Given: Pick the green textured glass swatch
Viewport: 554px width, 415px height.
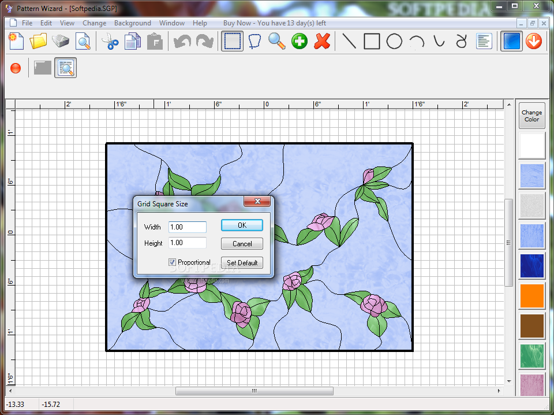Looking at the screenshot, I should pos(531,356).
